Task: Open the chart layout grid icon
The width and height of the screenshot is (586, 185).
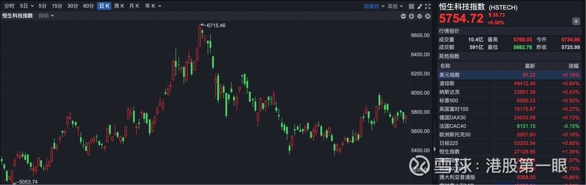Action: coord(411,6)
